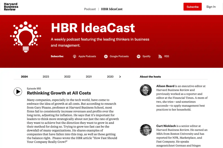Switch to the 2023 year tab
The height and width of the screenshot is (148, 223).
46,77
